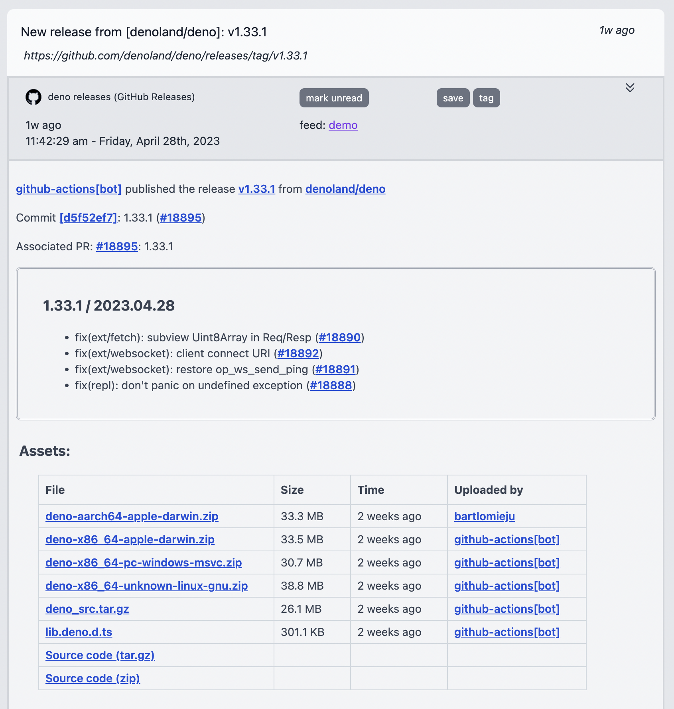Download lib.deno.d.ts
Screen dimensions: 674x709
click(79, 632)
